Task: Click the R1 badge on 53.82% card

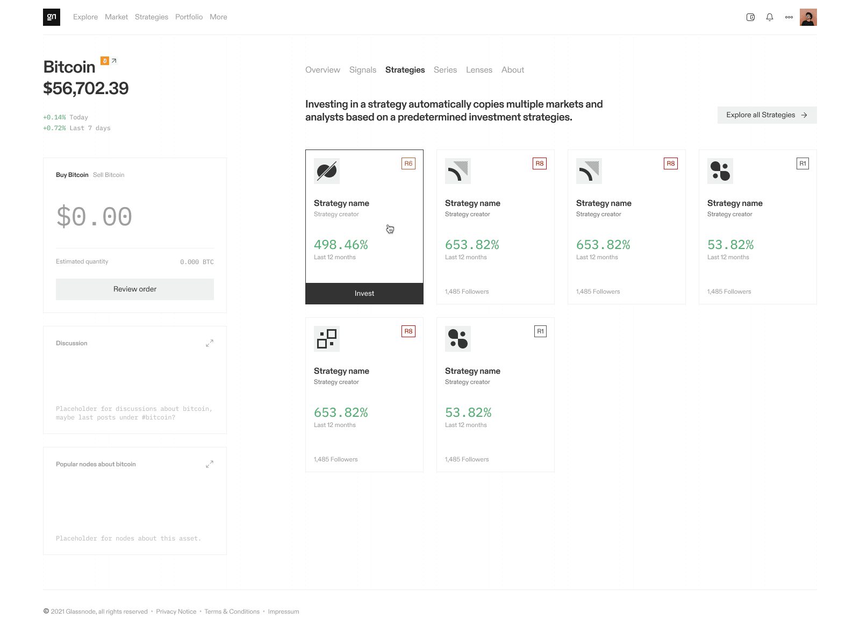Action: (x=802, y=163)
